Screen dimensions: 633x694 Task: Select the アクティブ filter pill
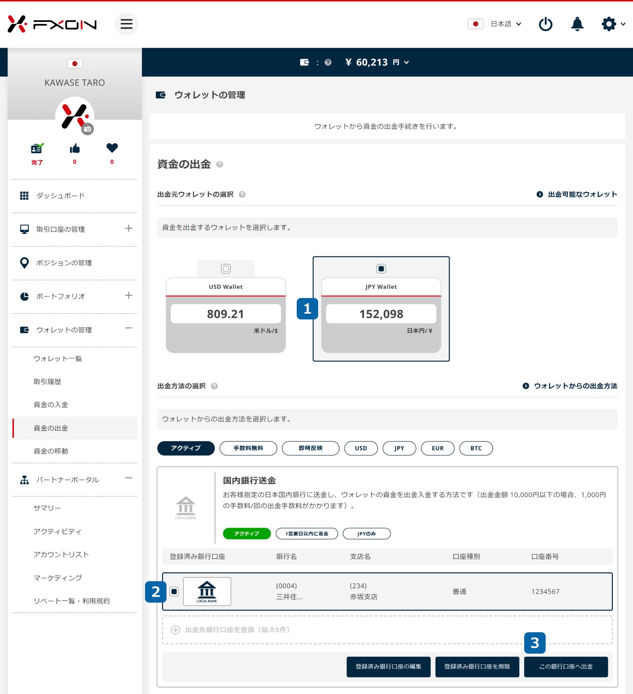(x=186, y=448)
